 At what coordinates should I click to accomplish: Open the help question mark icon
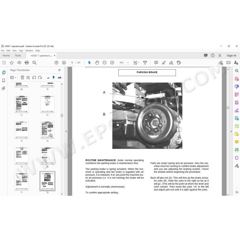click(213, 56)
